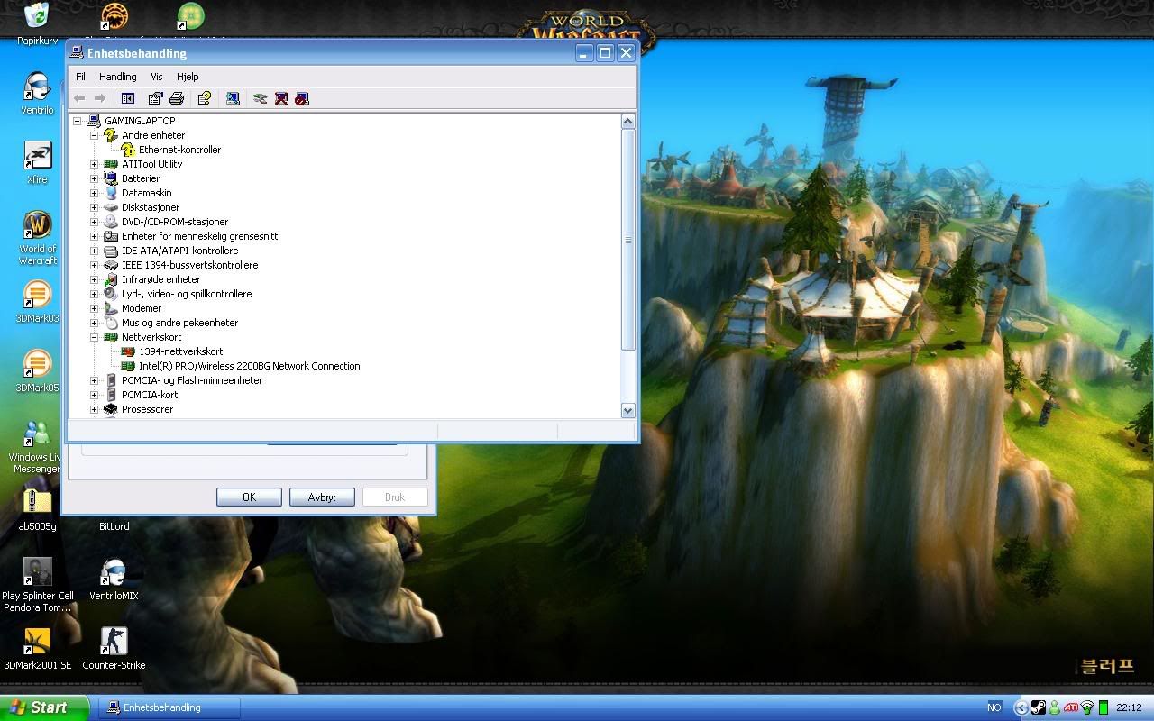Open Properties via the toolbar icon
Image resolution: width=1154 pixels, height=721 pixels.
pyautogui.click(x=155, y=98)
